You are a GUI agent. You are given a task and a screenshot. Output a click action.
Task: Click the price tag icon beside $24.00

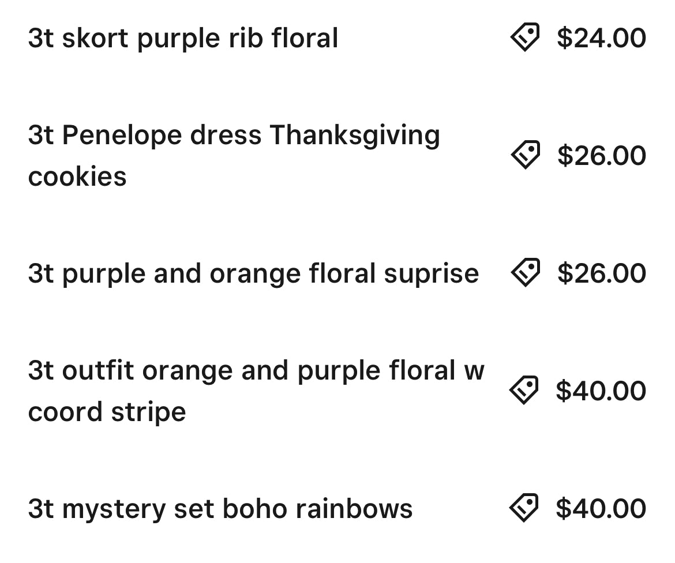[x=524, y=37]
